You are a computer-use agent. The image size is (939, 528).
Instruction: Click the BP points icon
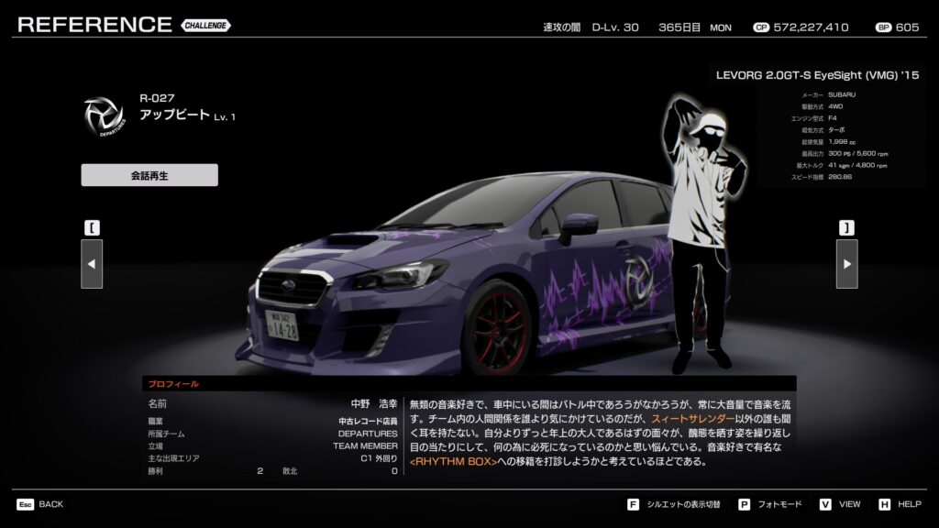[883, 27]
